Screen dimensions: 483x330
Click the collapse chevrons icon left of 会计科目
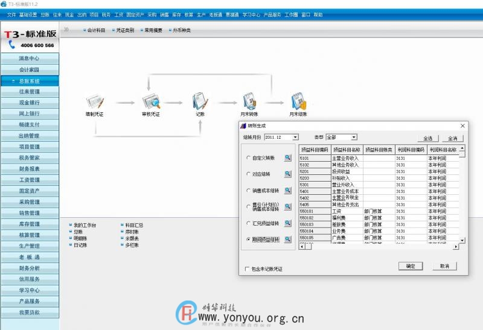coord(66,30)
